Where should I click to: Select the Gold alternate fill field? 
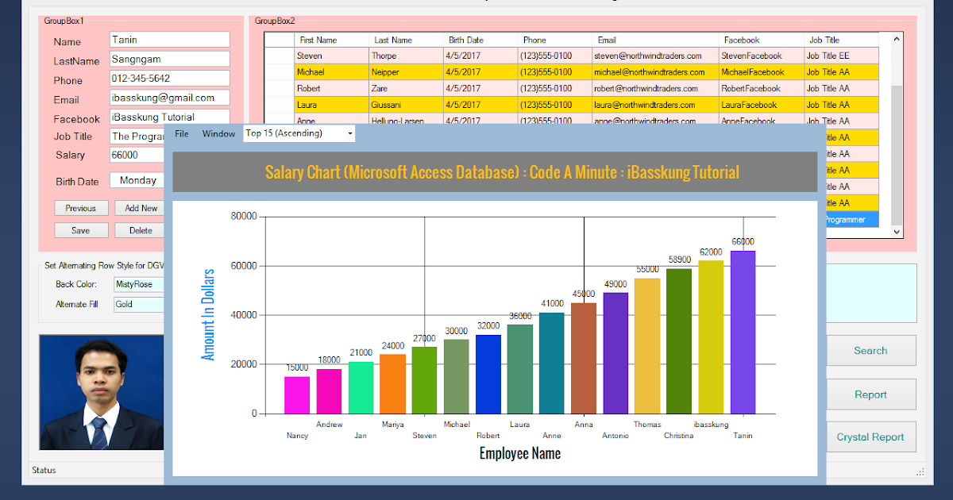[x=135, y=304]
